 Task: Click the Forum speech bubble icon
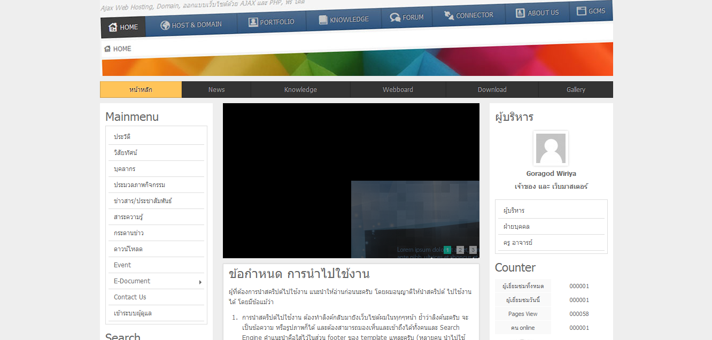[395, 18]
